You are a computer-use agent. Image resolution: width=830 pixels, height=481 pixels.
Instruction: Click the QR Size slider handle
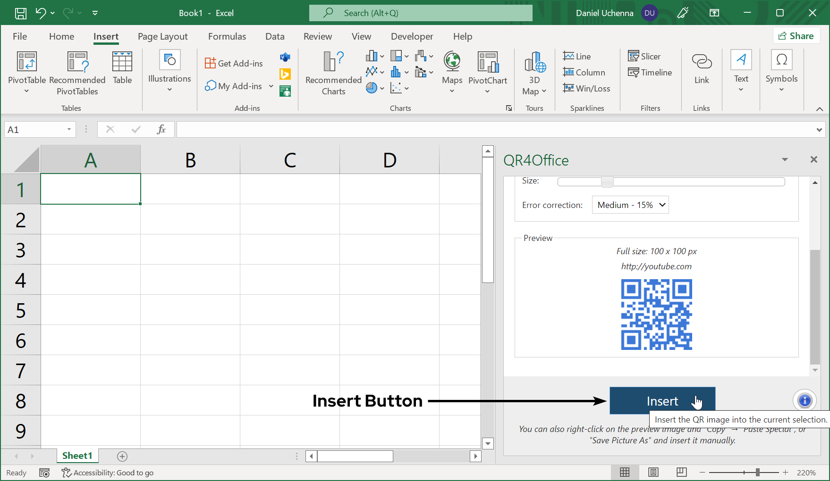pos(607,182)
